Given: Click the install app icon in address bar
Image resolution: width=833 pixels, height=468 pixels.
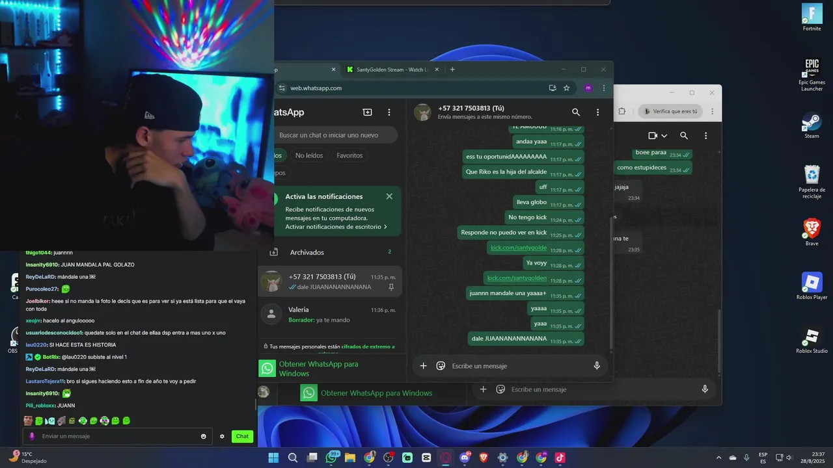Looking at the screenshot, I should click(553, 88).
